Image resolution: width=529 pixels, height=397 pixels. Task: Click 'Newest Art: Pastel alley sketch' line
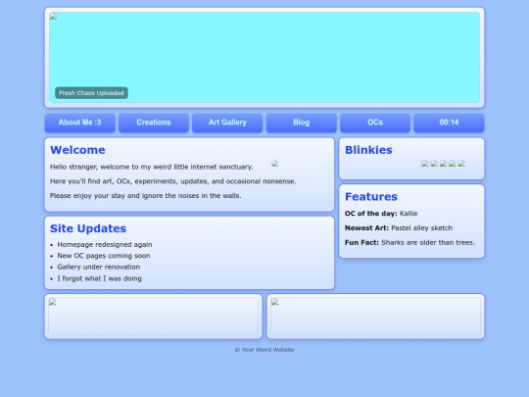coord(399,227)
